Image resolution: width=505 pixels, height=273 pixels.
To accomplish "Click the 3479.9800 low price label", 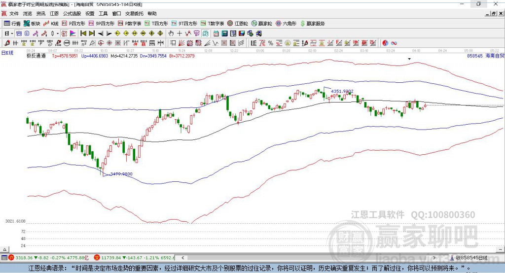I will point(121,174).
